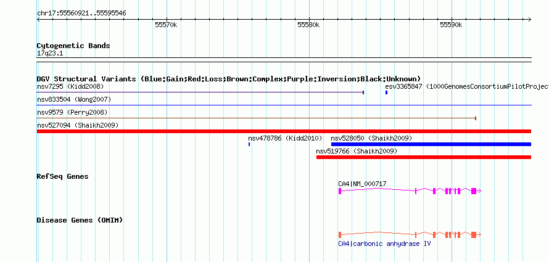Viewport: 549px width, 262px height.
Task: Click the DGV Structural Variants track heading
Action: [229, 79]
